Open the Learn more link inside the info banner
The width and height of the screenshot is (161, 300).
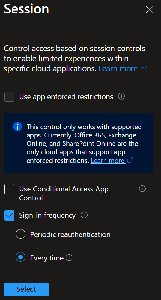(x=107, y=161)
